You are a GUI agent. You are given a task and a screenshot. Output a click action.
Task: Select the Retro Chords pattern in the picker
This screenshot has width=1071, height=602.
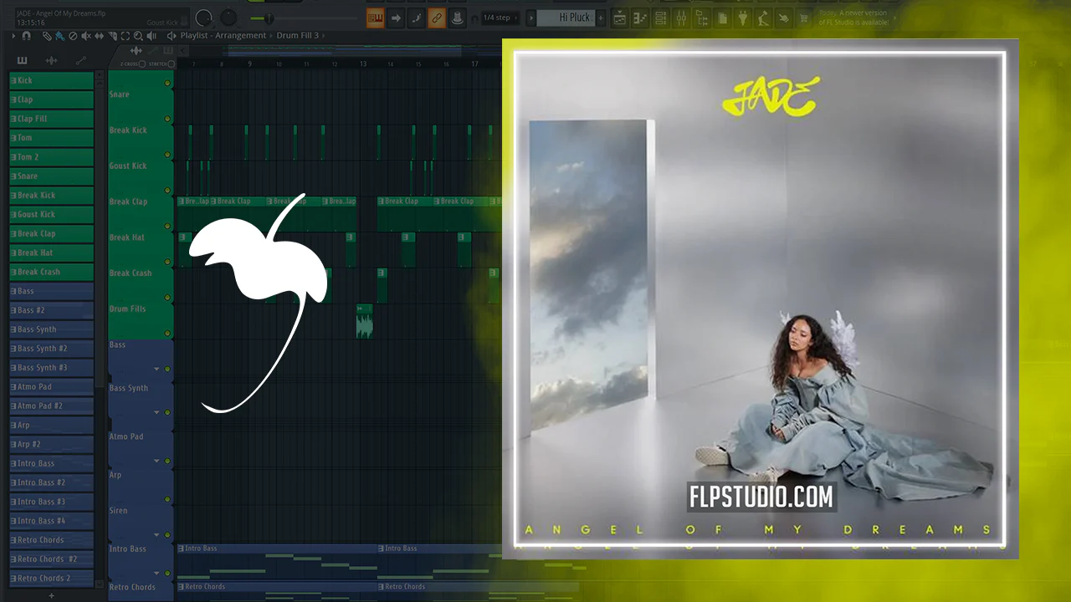(51, 540)
